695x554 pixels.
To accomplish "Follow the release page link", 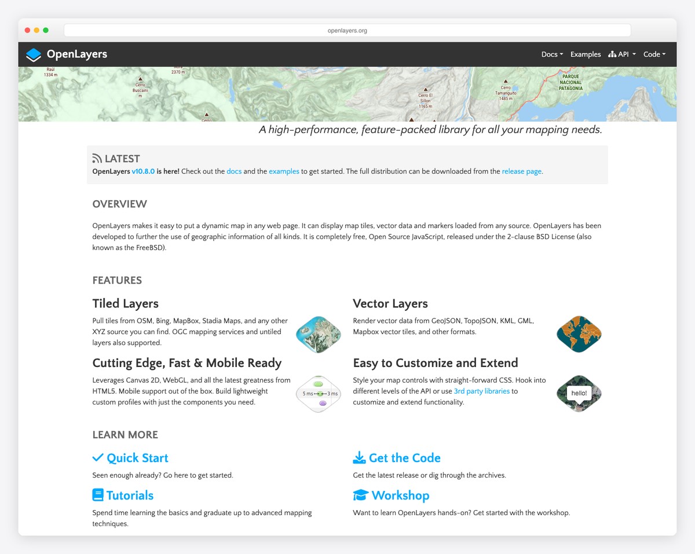I will [521, 171].
